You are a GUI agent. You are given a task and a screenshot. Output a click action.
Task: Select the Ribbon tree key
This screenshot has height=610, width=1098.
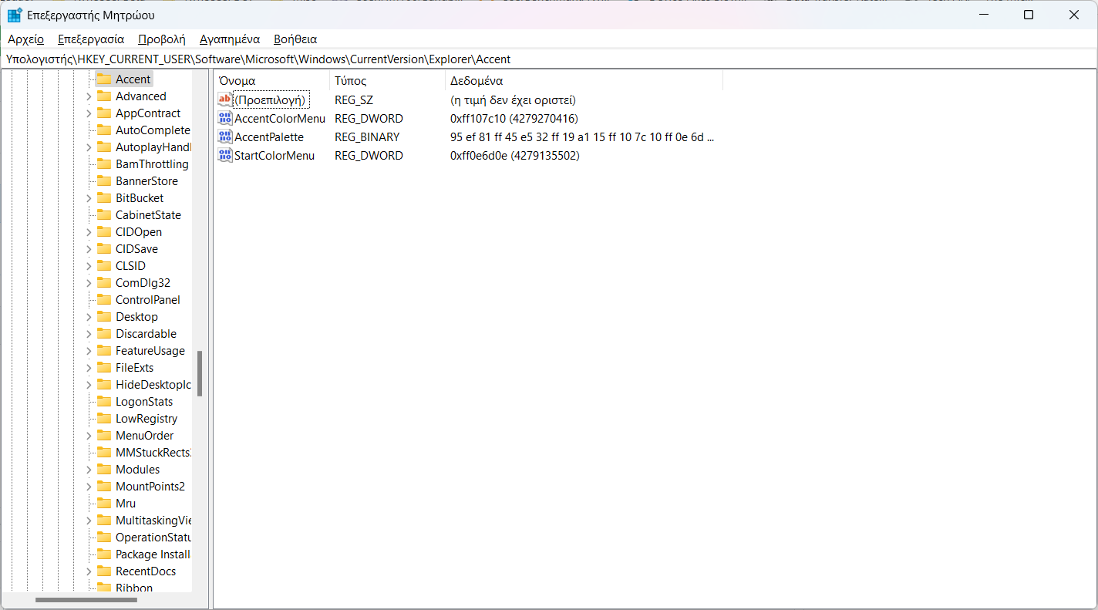pyautogui.click(x=134, y=588)
